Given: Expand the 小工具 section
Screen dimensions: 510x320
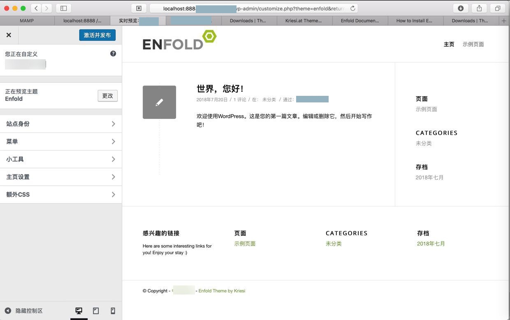Looking at the screenshot, I should click(61, 159).
